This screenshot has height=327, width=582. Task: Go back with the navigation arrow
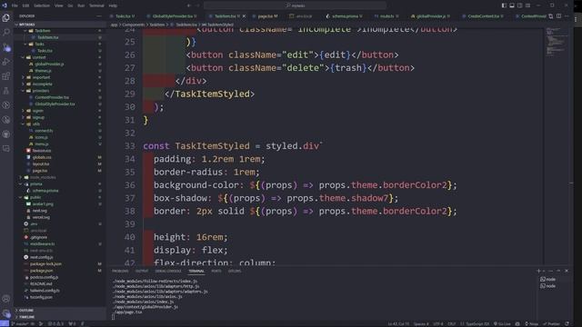click(x=188, y=5)
